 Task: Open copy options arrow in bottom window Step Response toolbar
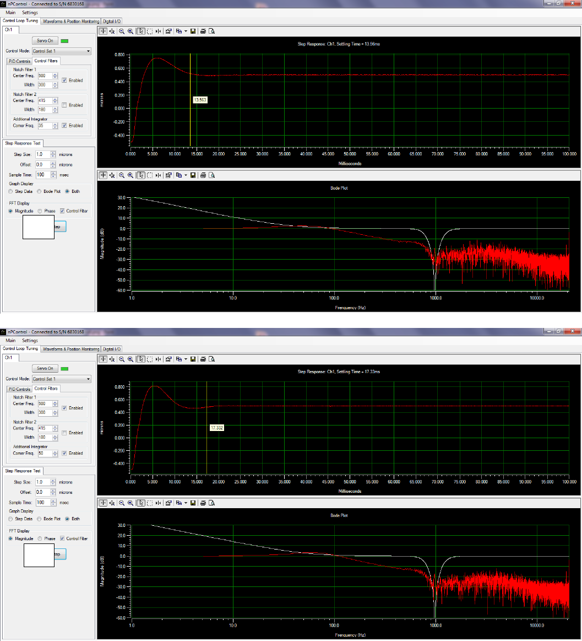pyautogui.click(x=186, y=359)
